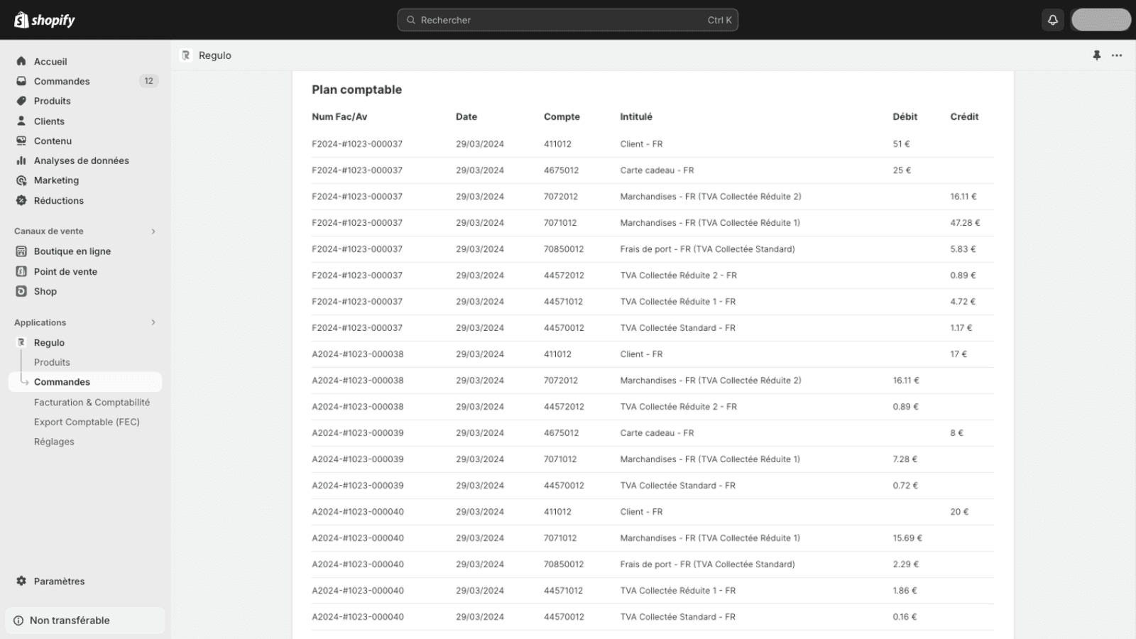Open Facturation & Comptabilité under Regulo
1136x639 pixels.
point(92,402)
